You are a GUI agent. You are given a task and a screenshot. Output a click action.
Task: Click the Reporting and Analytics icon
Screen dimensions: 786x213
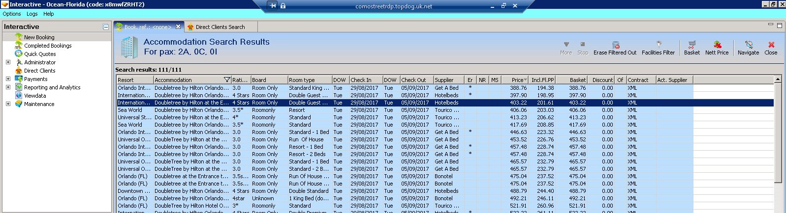[19, 87]
